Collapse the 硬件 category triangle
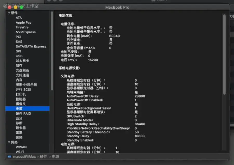 pos(9,13)
